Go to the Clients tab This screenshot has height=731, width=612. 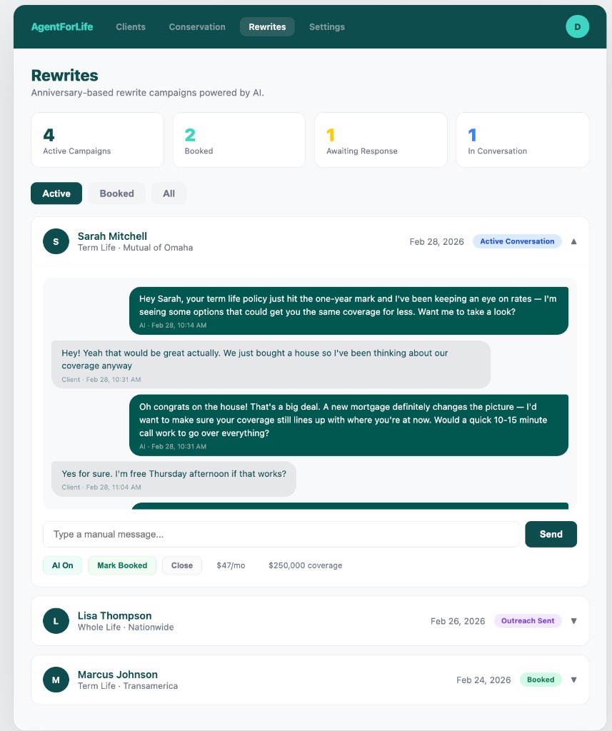pyautogui.click(x=131, y=27)
